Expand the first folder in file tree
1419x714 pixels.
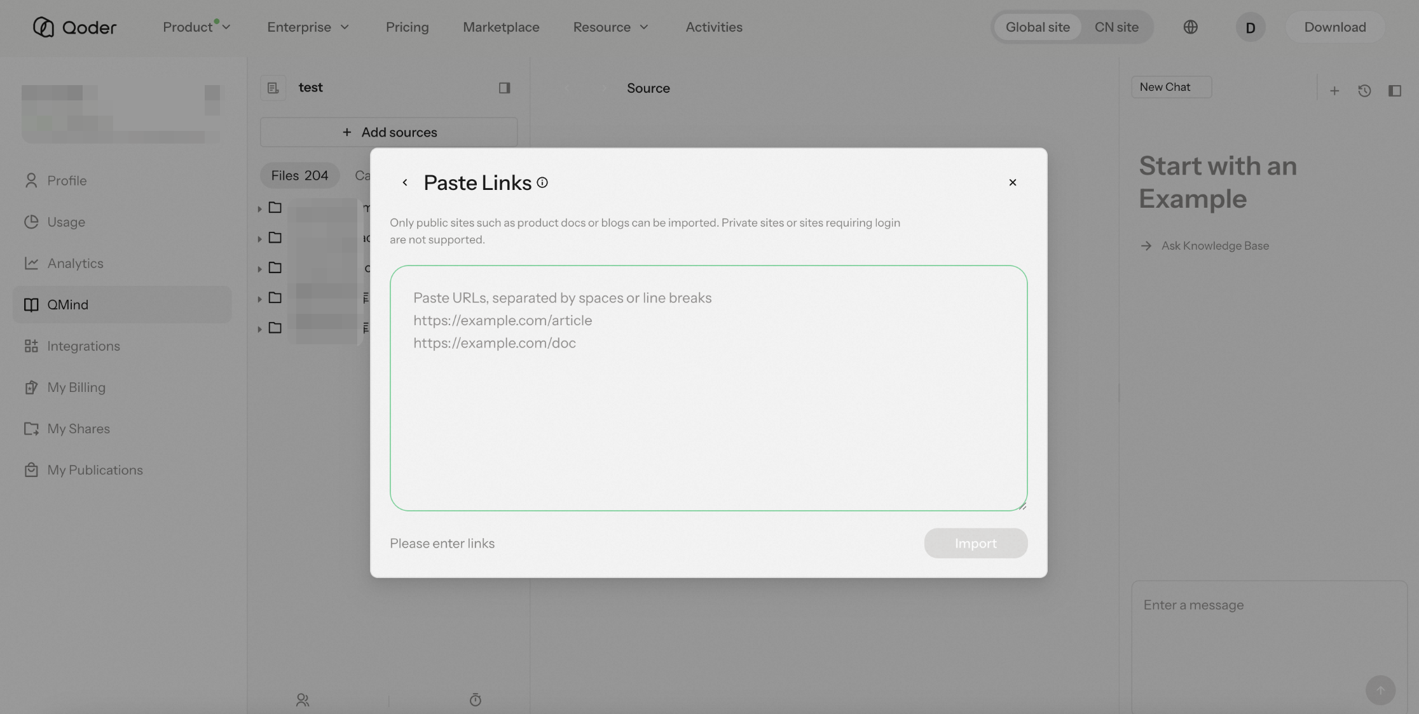(x=259, y=208)
